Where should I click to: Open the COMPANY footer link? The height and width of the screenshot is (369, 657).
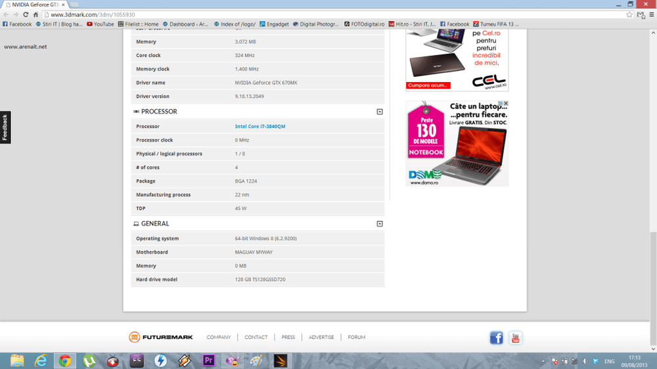coord(218,337)
